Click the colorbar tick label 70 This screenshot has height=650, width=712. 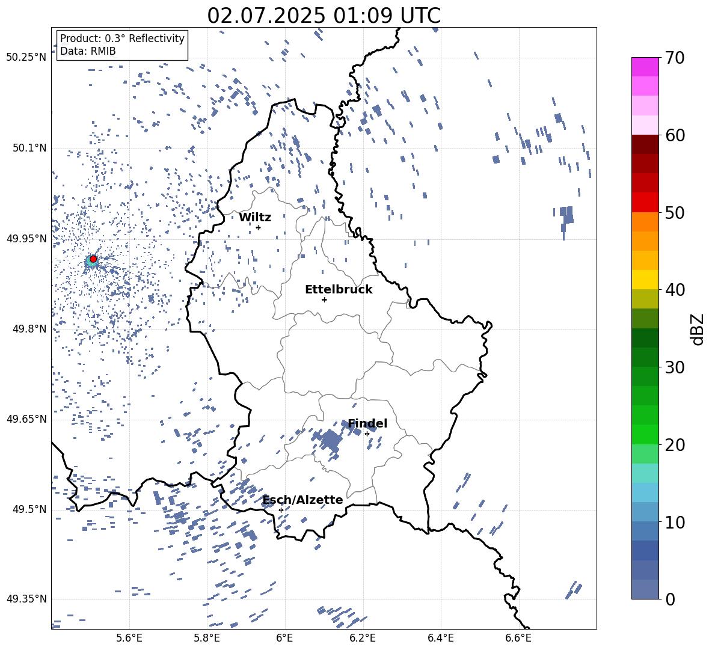pos(674,58)
